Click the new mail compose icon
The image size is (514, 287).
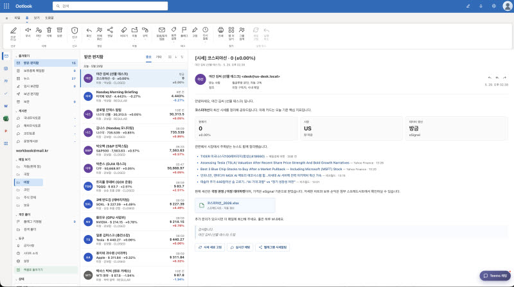[13, 30]
